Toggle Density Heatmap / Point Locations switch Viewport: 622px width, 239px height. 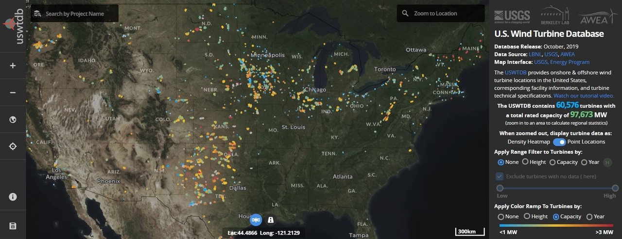(x=559, y=142)
